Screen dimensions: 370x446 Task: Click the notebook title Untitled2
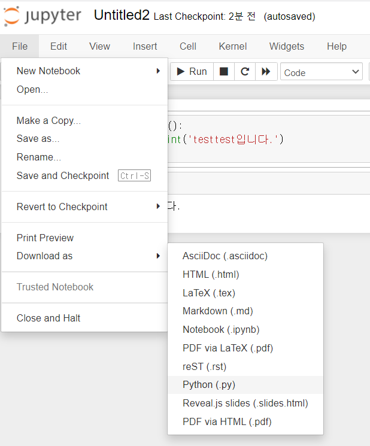point(122,15)
